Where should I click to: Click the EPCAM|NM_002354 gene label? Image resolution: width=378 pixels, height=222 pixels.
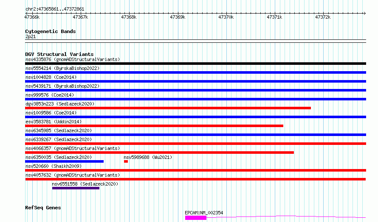coord(204,213)
